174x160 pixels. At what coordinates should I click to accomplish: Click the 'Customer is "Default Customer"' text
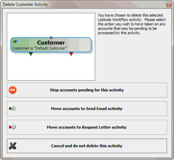click(40, 48)
